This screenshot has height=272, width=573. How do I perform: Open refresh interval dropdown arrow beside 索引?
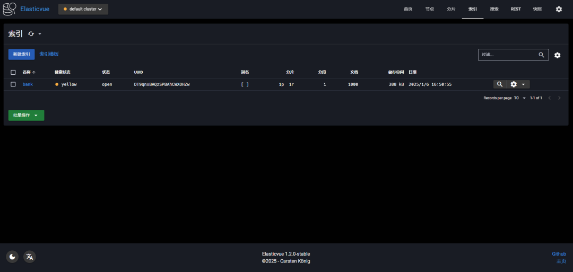point(40,34)
